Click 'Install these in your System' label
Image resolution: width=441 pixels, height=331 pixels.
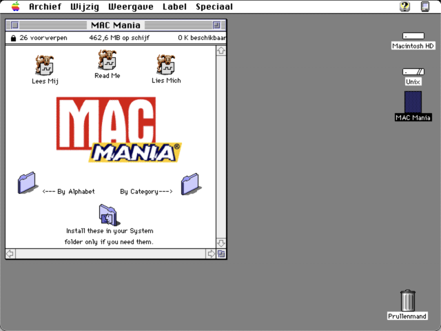click(110, 231)
